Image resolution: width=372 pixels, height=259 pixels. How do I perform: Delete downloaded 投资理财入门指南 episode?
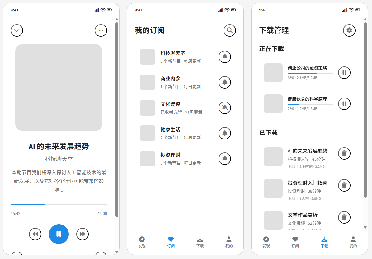pos(344,185)
